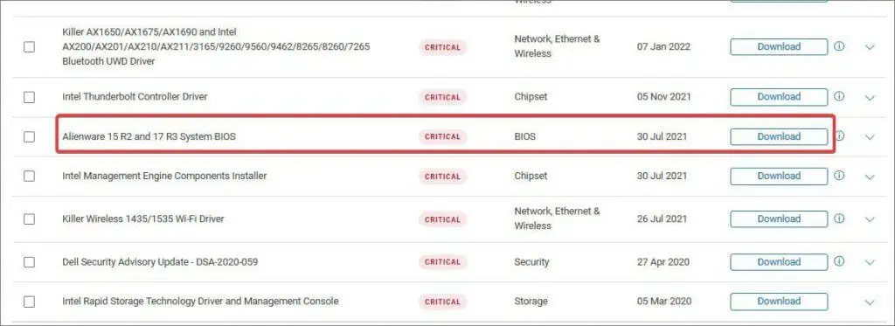Tick checkbox for Alienware 15 R2 System BIOS
The width and height of the screenshot is (895, 326).
click(29, 137)
